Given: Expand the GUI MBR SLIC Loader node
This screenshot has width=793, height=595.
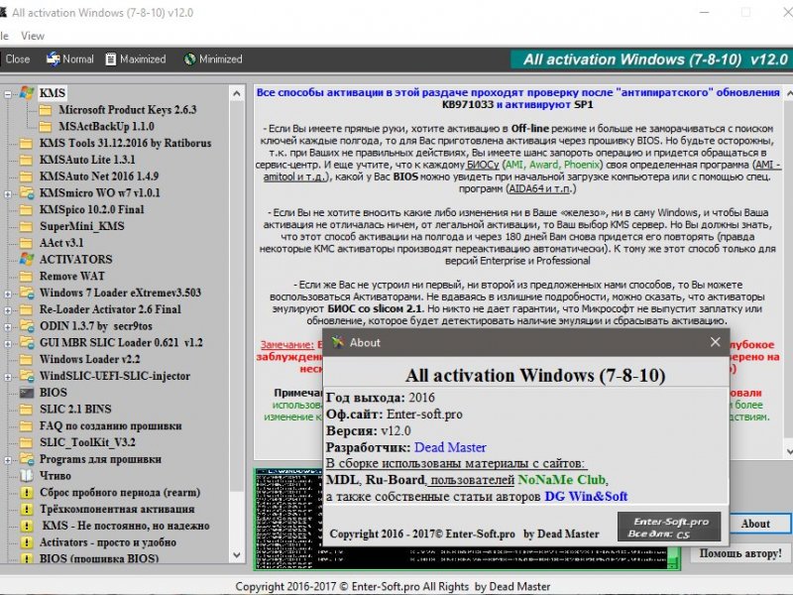Looking at the screenshot, I should tap(8, 343).
